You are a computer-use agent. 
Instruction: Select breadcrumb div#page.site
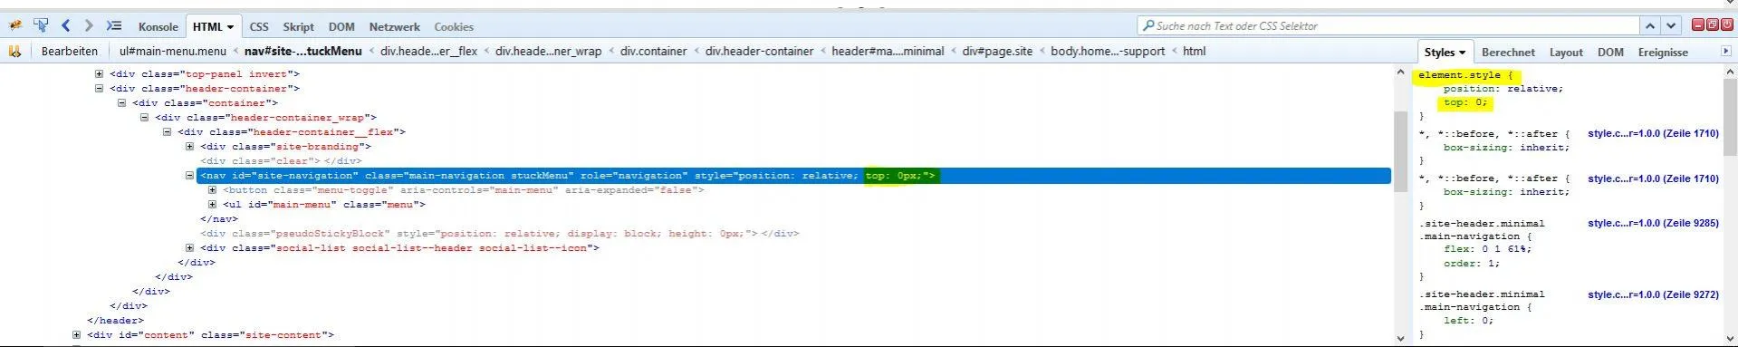click(x=997, y=51)
